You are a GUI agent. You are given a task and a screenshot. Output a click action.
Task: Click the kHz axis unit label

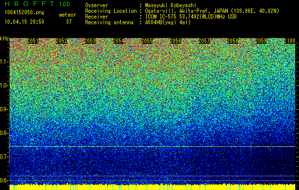(4, 38)
